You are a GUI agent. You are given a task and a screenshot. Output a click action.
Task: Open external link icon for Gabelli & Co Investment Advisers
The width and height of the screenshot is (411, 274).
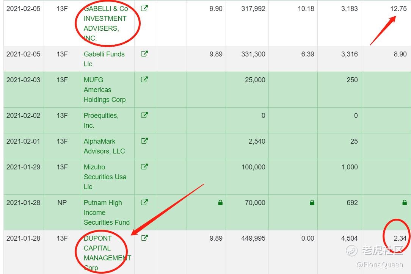click(x=144, y=8)
